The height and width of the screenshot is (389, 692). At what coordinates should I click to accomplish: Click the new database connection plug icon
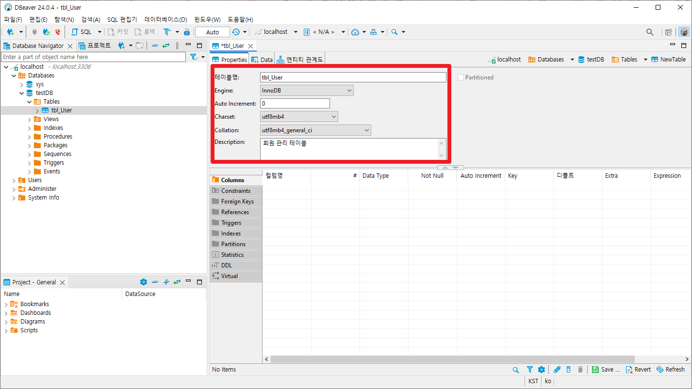click(x=10, y=32)
